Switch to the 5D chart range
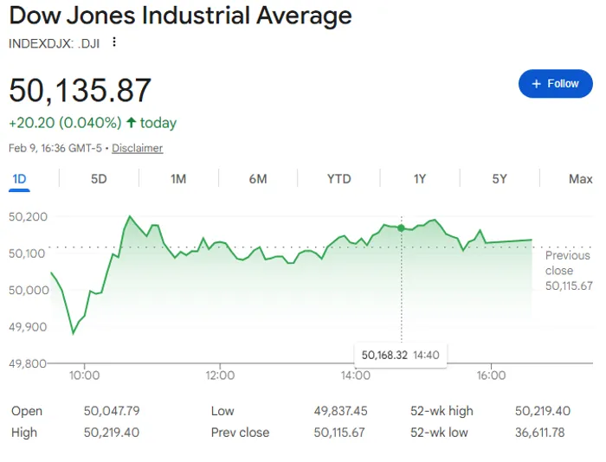The width and height of the screenshot is (606, 462). (x=99, y=179)
